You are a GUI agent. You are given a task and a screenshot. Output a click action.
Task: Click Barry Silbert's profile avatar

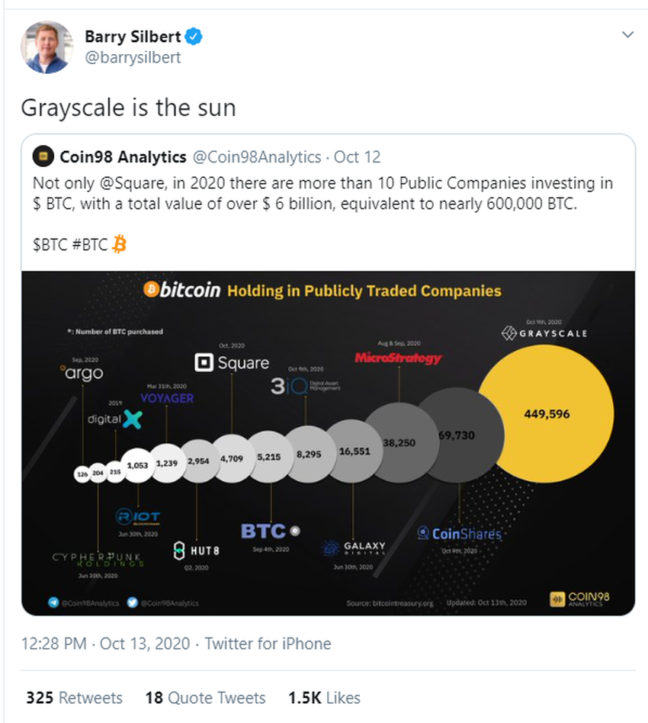(47, 47)
